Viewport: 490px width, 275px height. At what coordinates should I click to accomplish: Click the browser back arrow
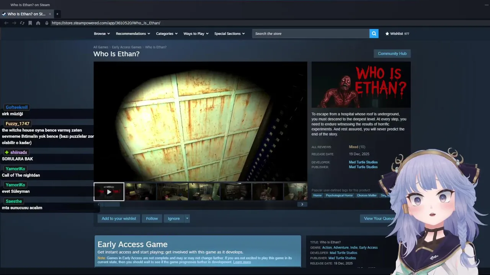(x=6, y=23)
